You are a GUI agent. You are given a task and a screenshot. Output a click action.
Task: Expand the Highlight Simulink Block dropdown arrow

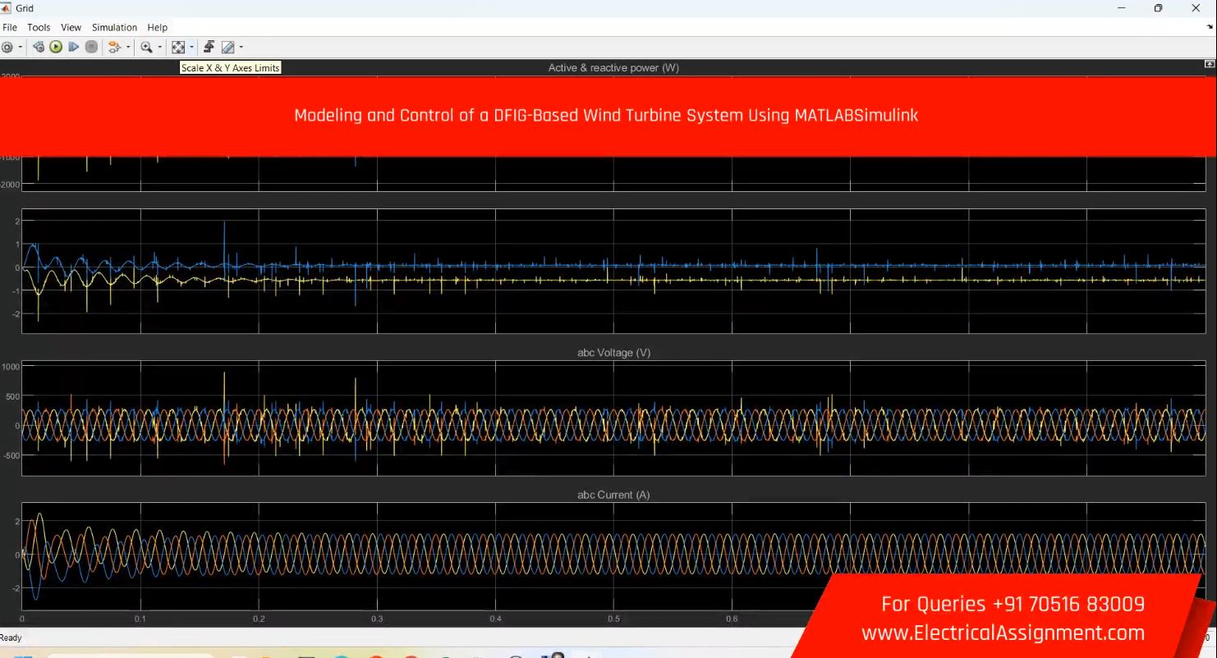point(128,48)
